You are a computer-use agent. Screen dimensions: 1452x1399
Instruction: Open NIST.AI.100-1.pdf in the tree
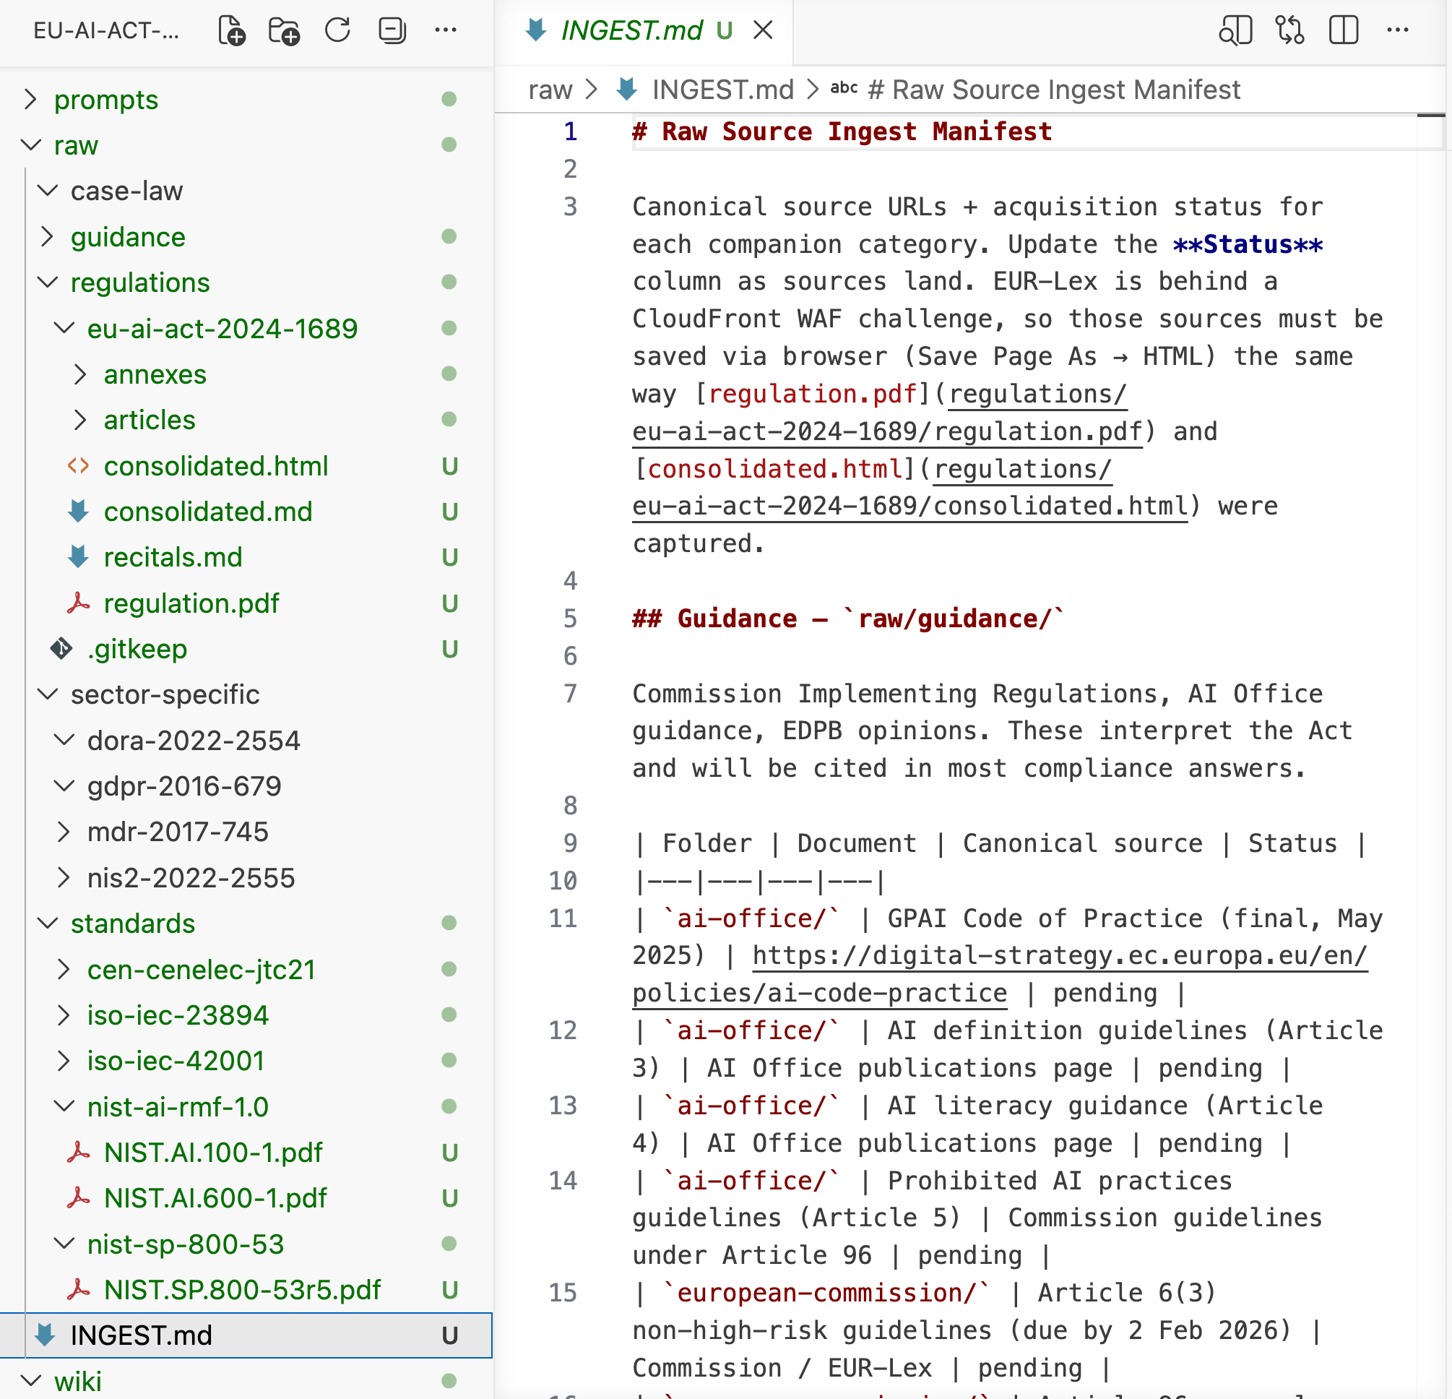pyautogui.click(x=213, y=1153)
